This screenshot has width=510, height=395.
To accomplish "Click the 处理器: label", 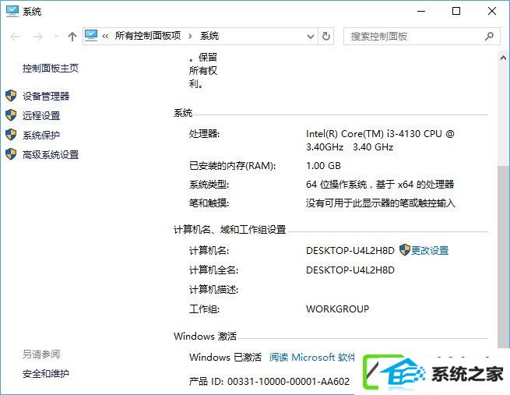I will click(x=204, y=134).
